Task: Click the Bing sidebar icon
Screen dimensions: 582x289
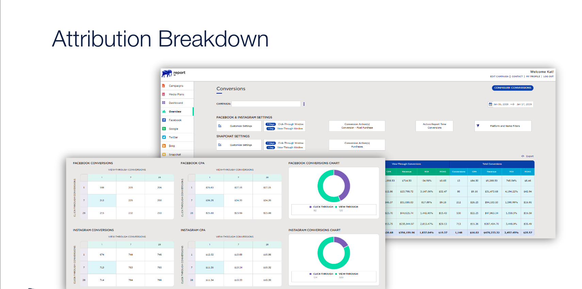Action: point(164,146)
